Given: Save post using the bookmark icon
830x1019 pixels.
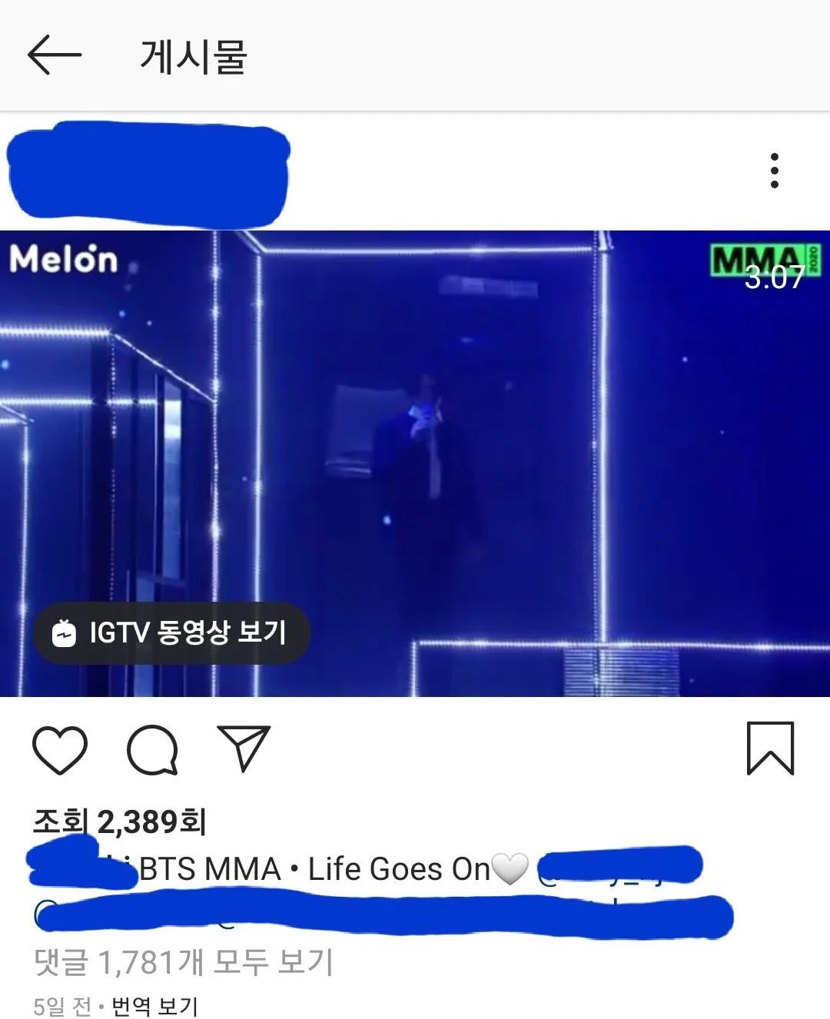Looking at the screenshot, I should pyautogui.click(x=770, y=748).
